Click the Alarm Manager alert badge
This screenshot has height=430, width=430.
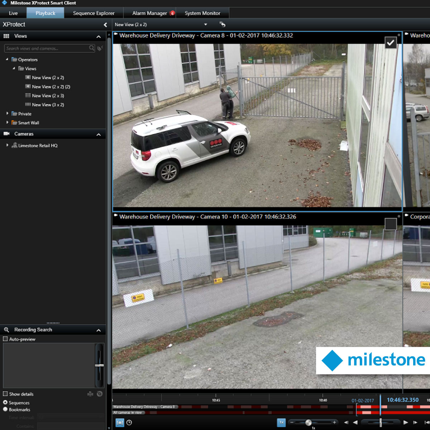click(172, 13)
